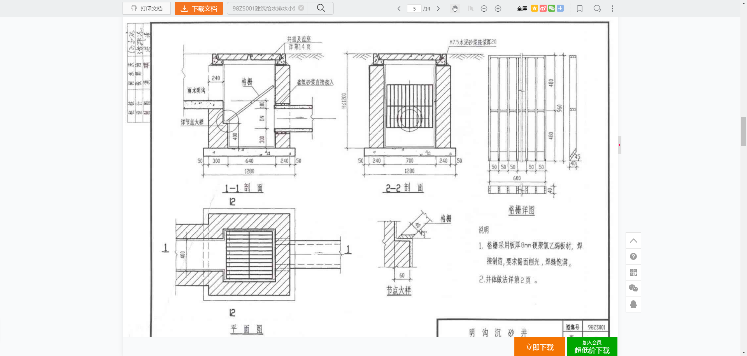Share to WeChat green icon
This screenshot has width=747, height=356.
point(552,8)
